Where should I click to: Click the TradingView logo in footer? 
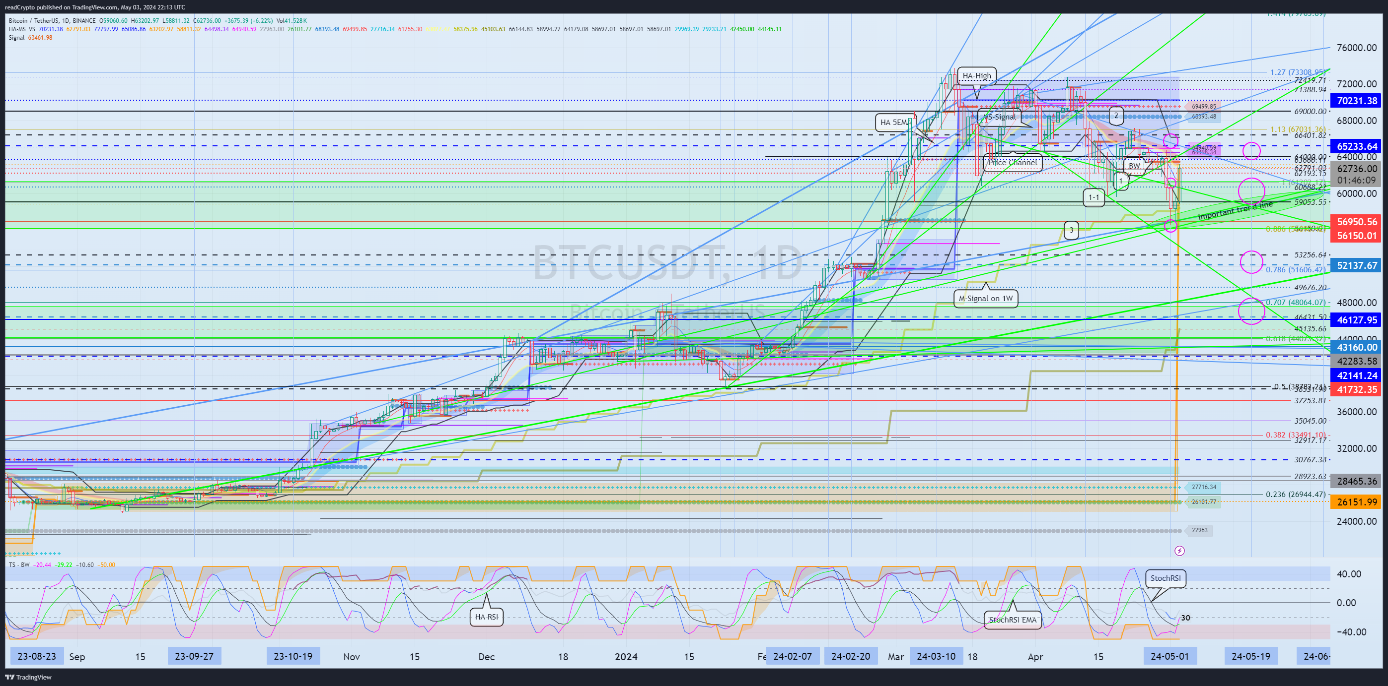pos(29,677)
